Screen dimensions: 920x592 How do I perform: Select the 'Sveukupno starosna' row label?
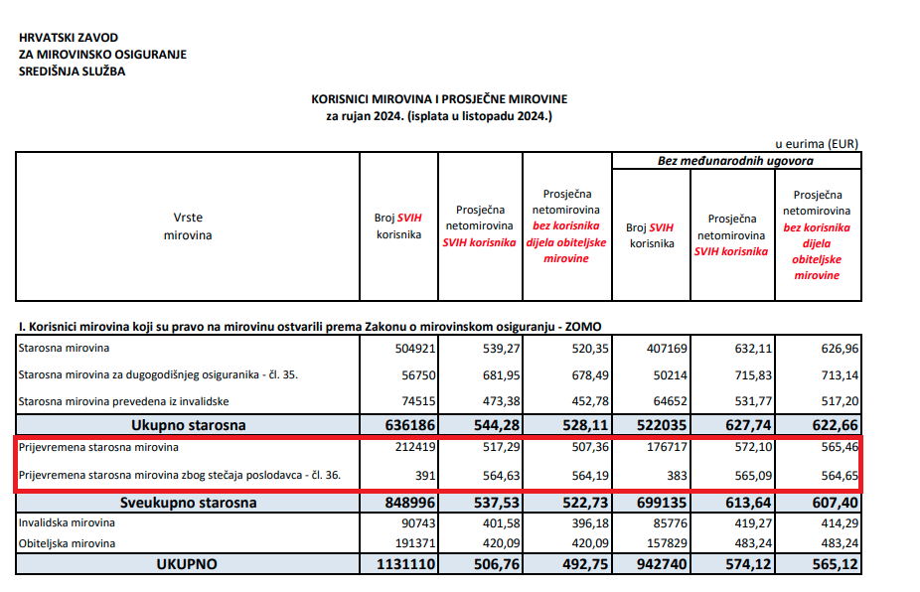click(187, 502)
